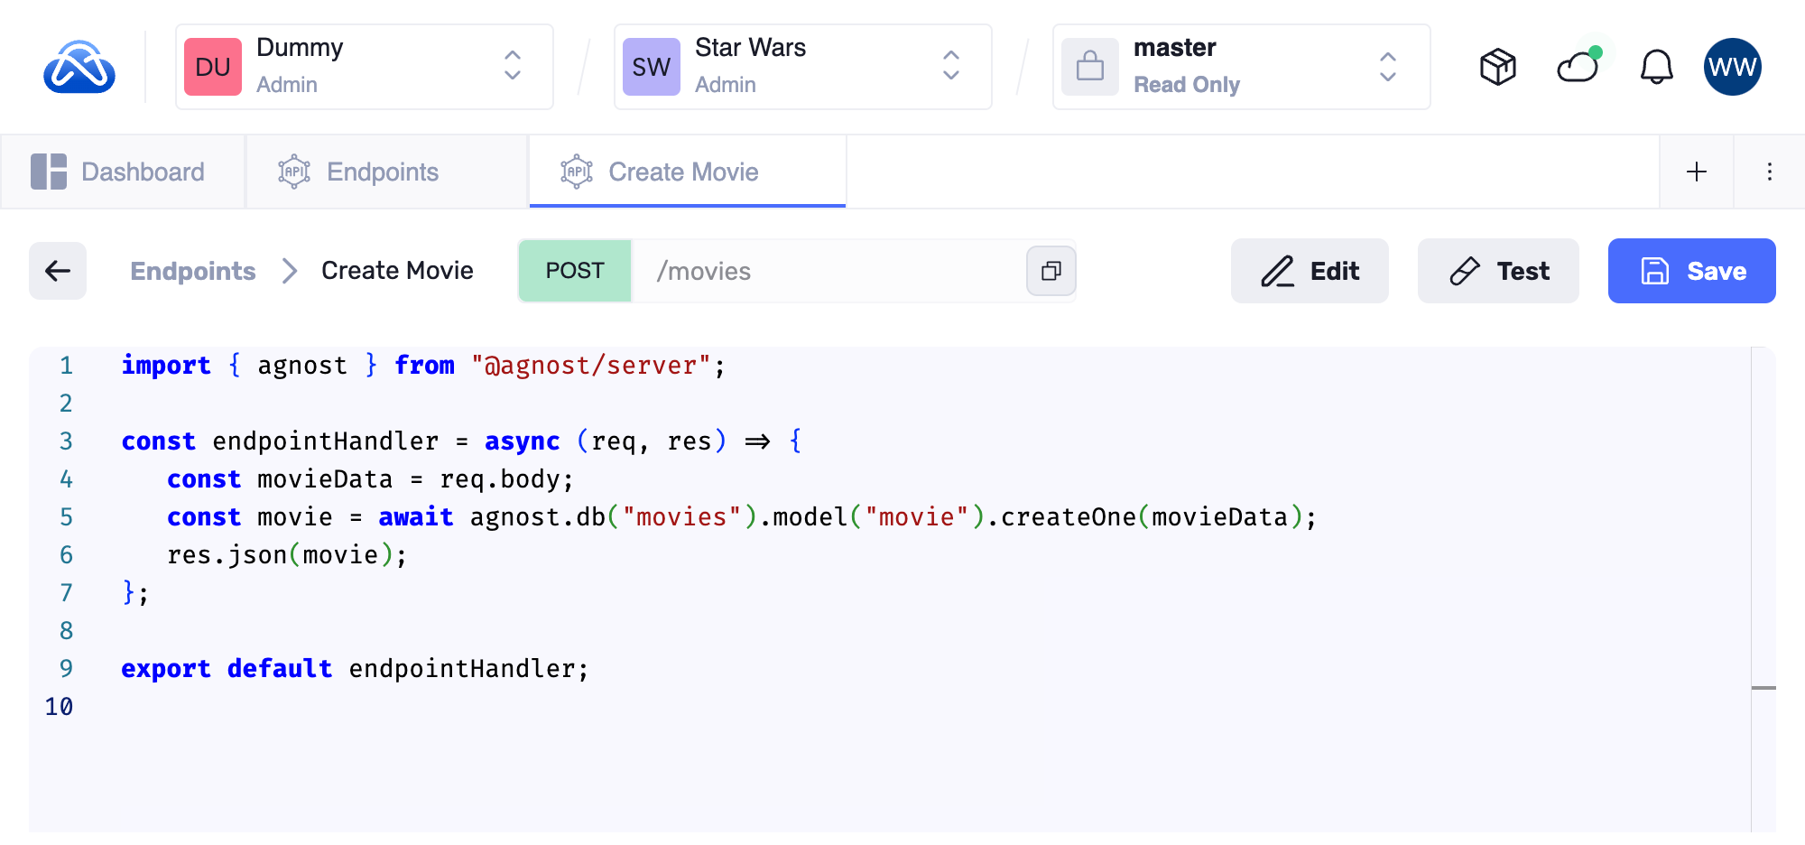Screen dimensions: 1805x845
Task: Open the 3D box versions icon
Action: [x=1497, y=67]
